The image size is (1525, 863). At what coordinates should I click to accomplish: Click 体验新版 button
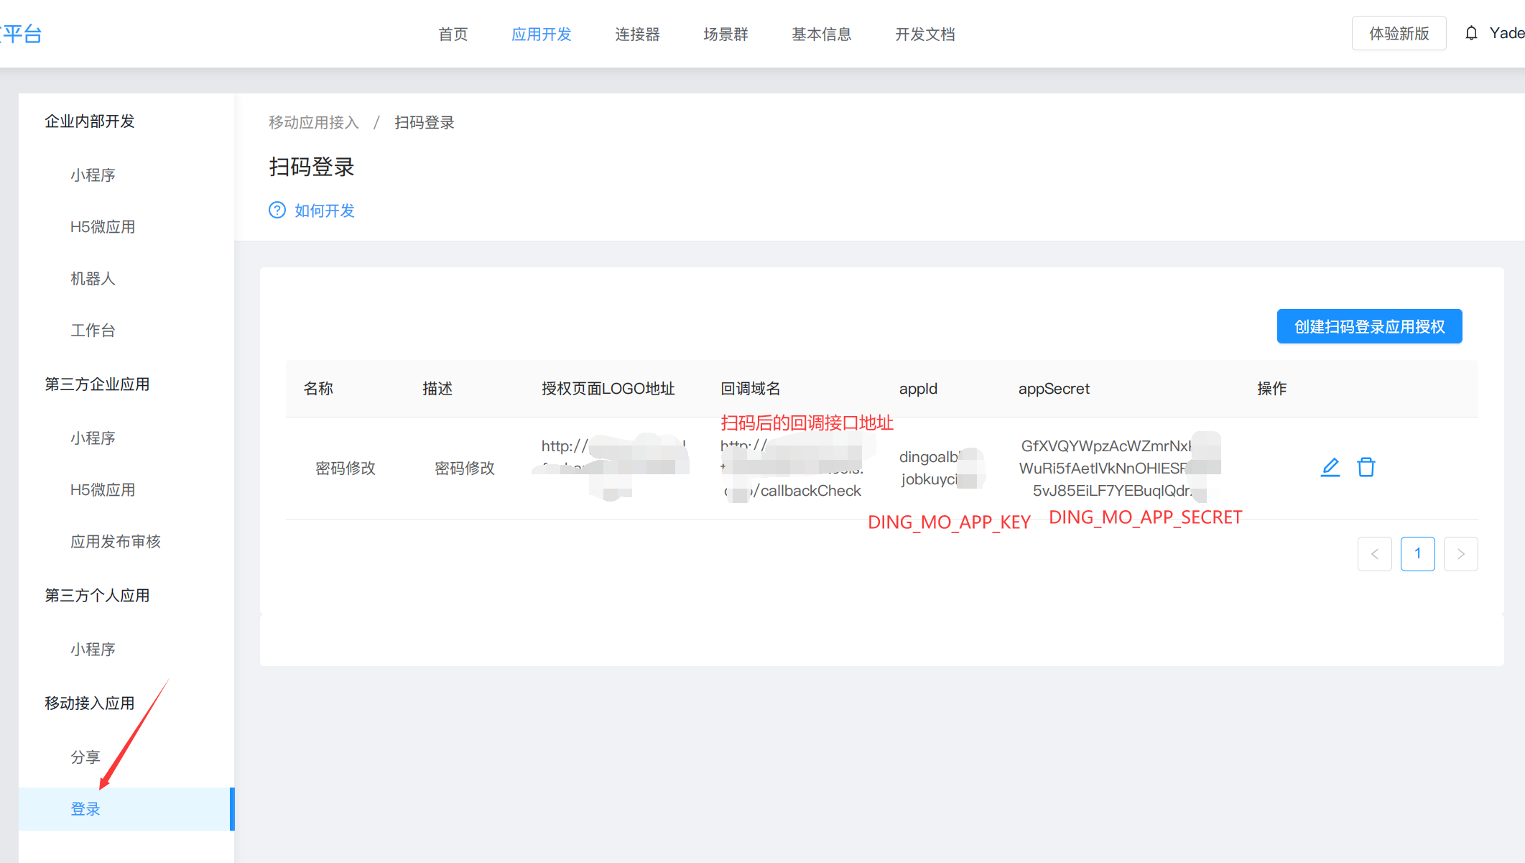click(1399, 34)
